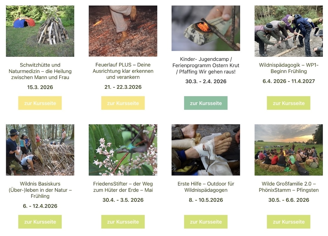Image resolution: width=328 pixels, height=236 pixels.
Task: Click 'zur Kursseite' under Wildnis Basiskurs
Action: tap(40, 222)
